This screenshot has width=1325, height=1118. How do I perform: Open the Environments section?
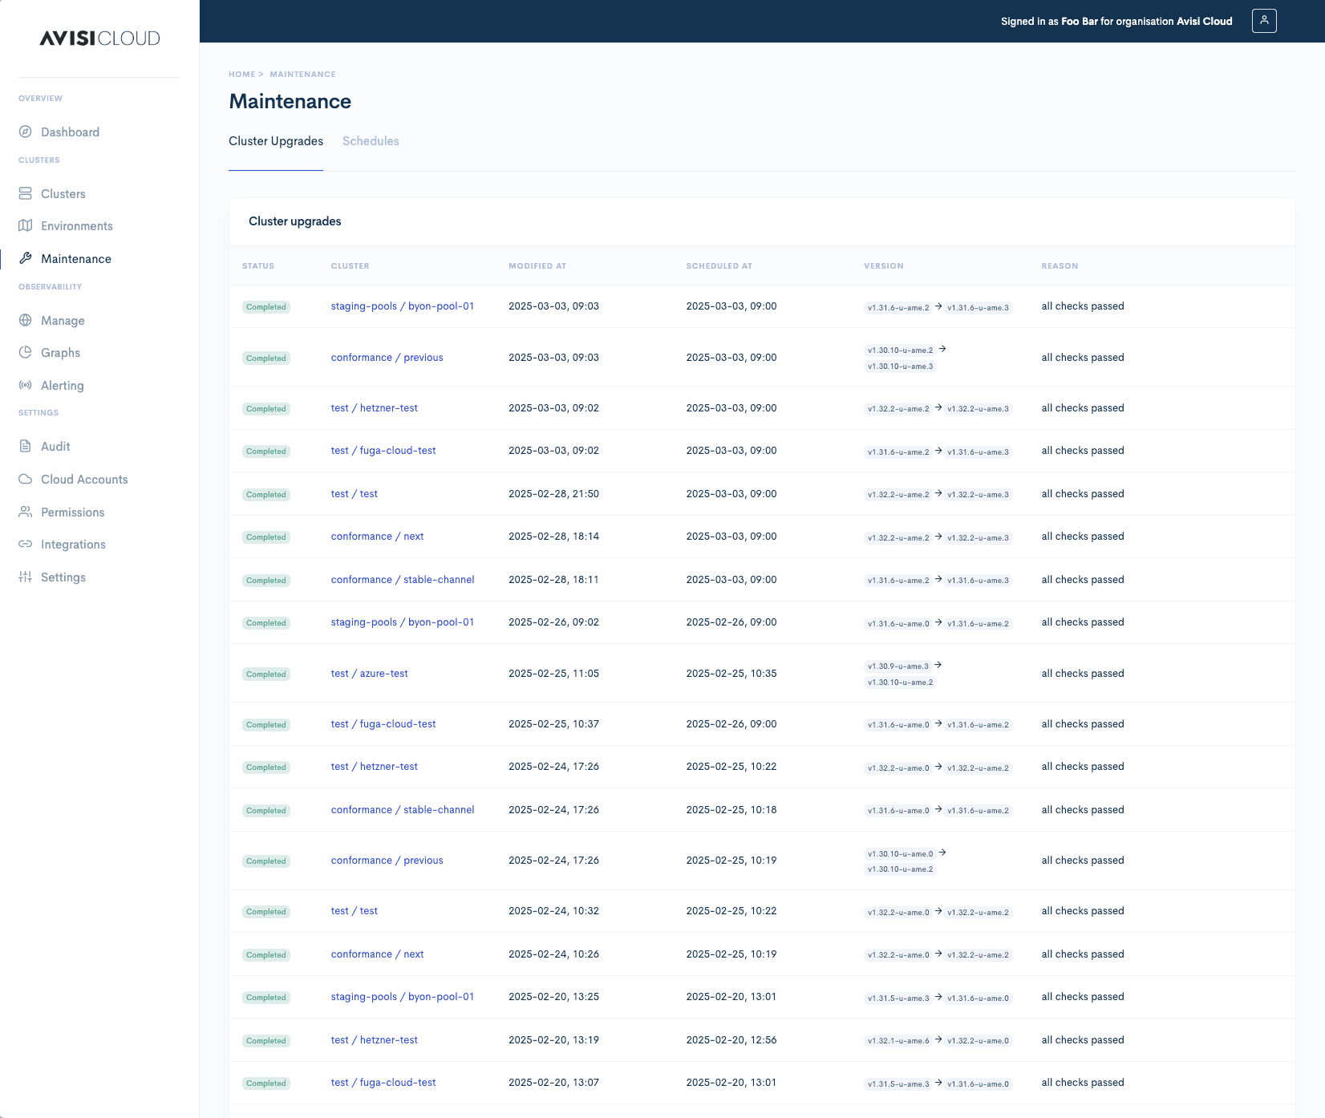click(x=76, y=225)
